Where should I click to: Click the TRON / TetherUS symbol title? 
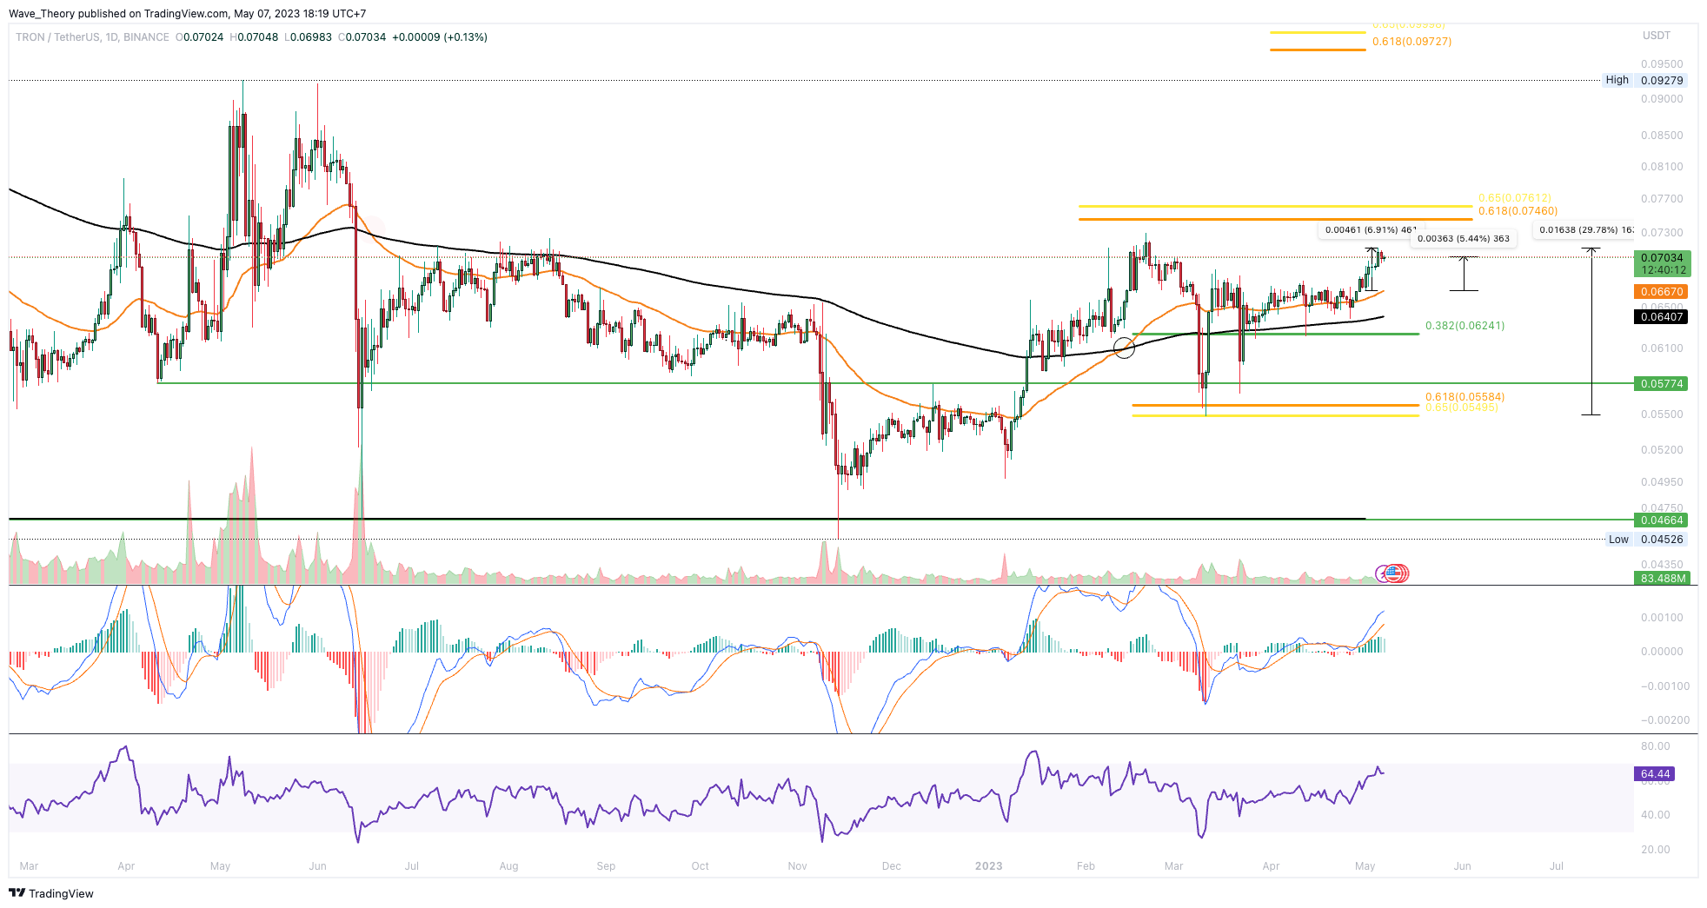point(57,37)
